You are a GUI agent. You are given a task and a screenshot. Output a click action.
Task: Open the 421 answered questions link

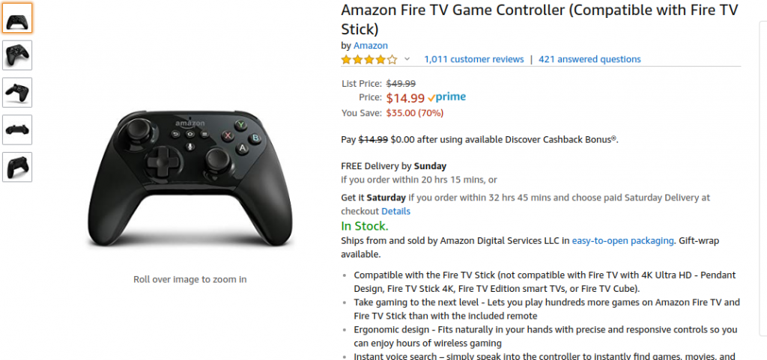click(x=589, y=59)
